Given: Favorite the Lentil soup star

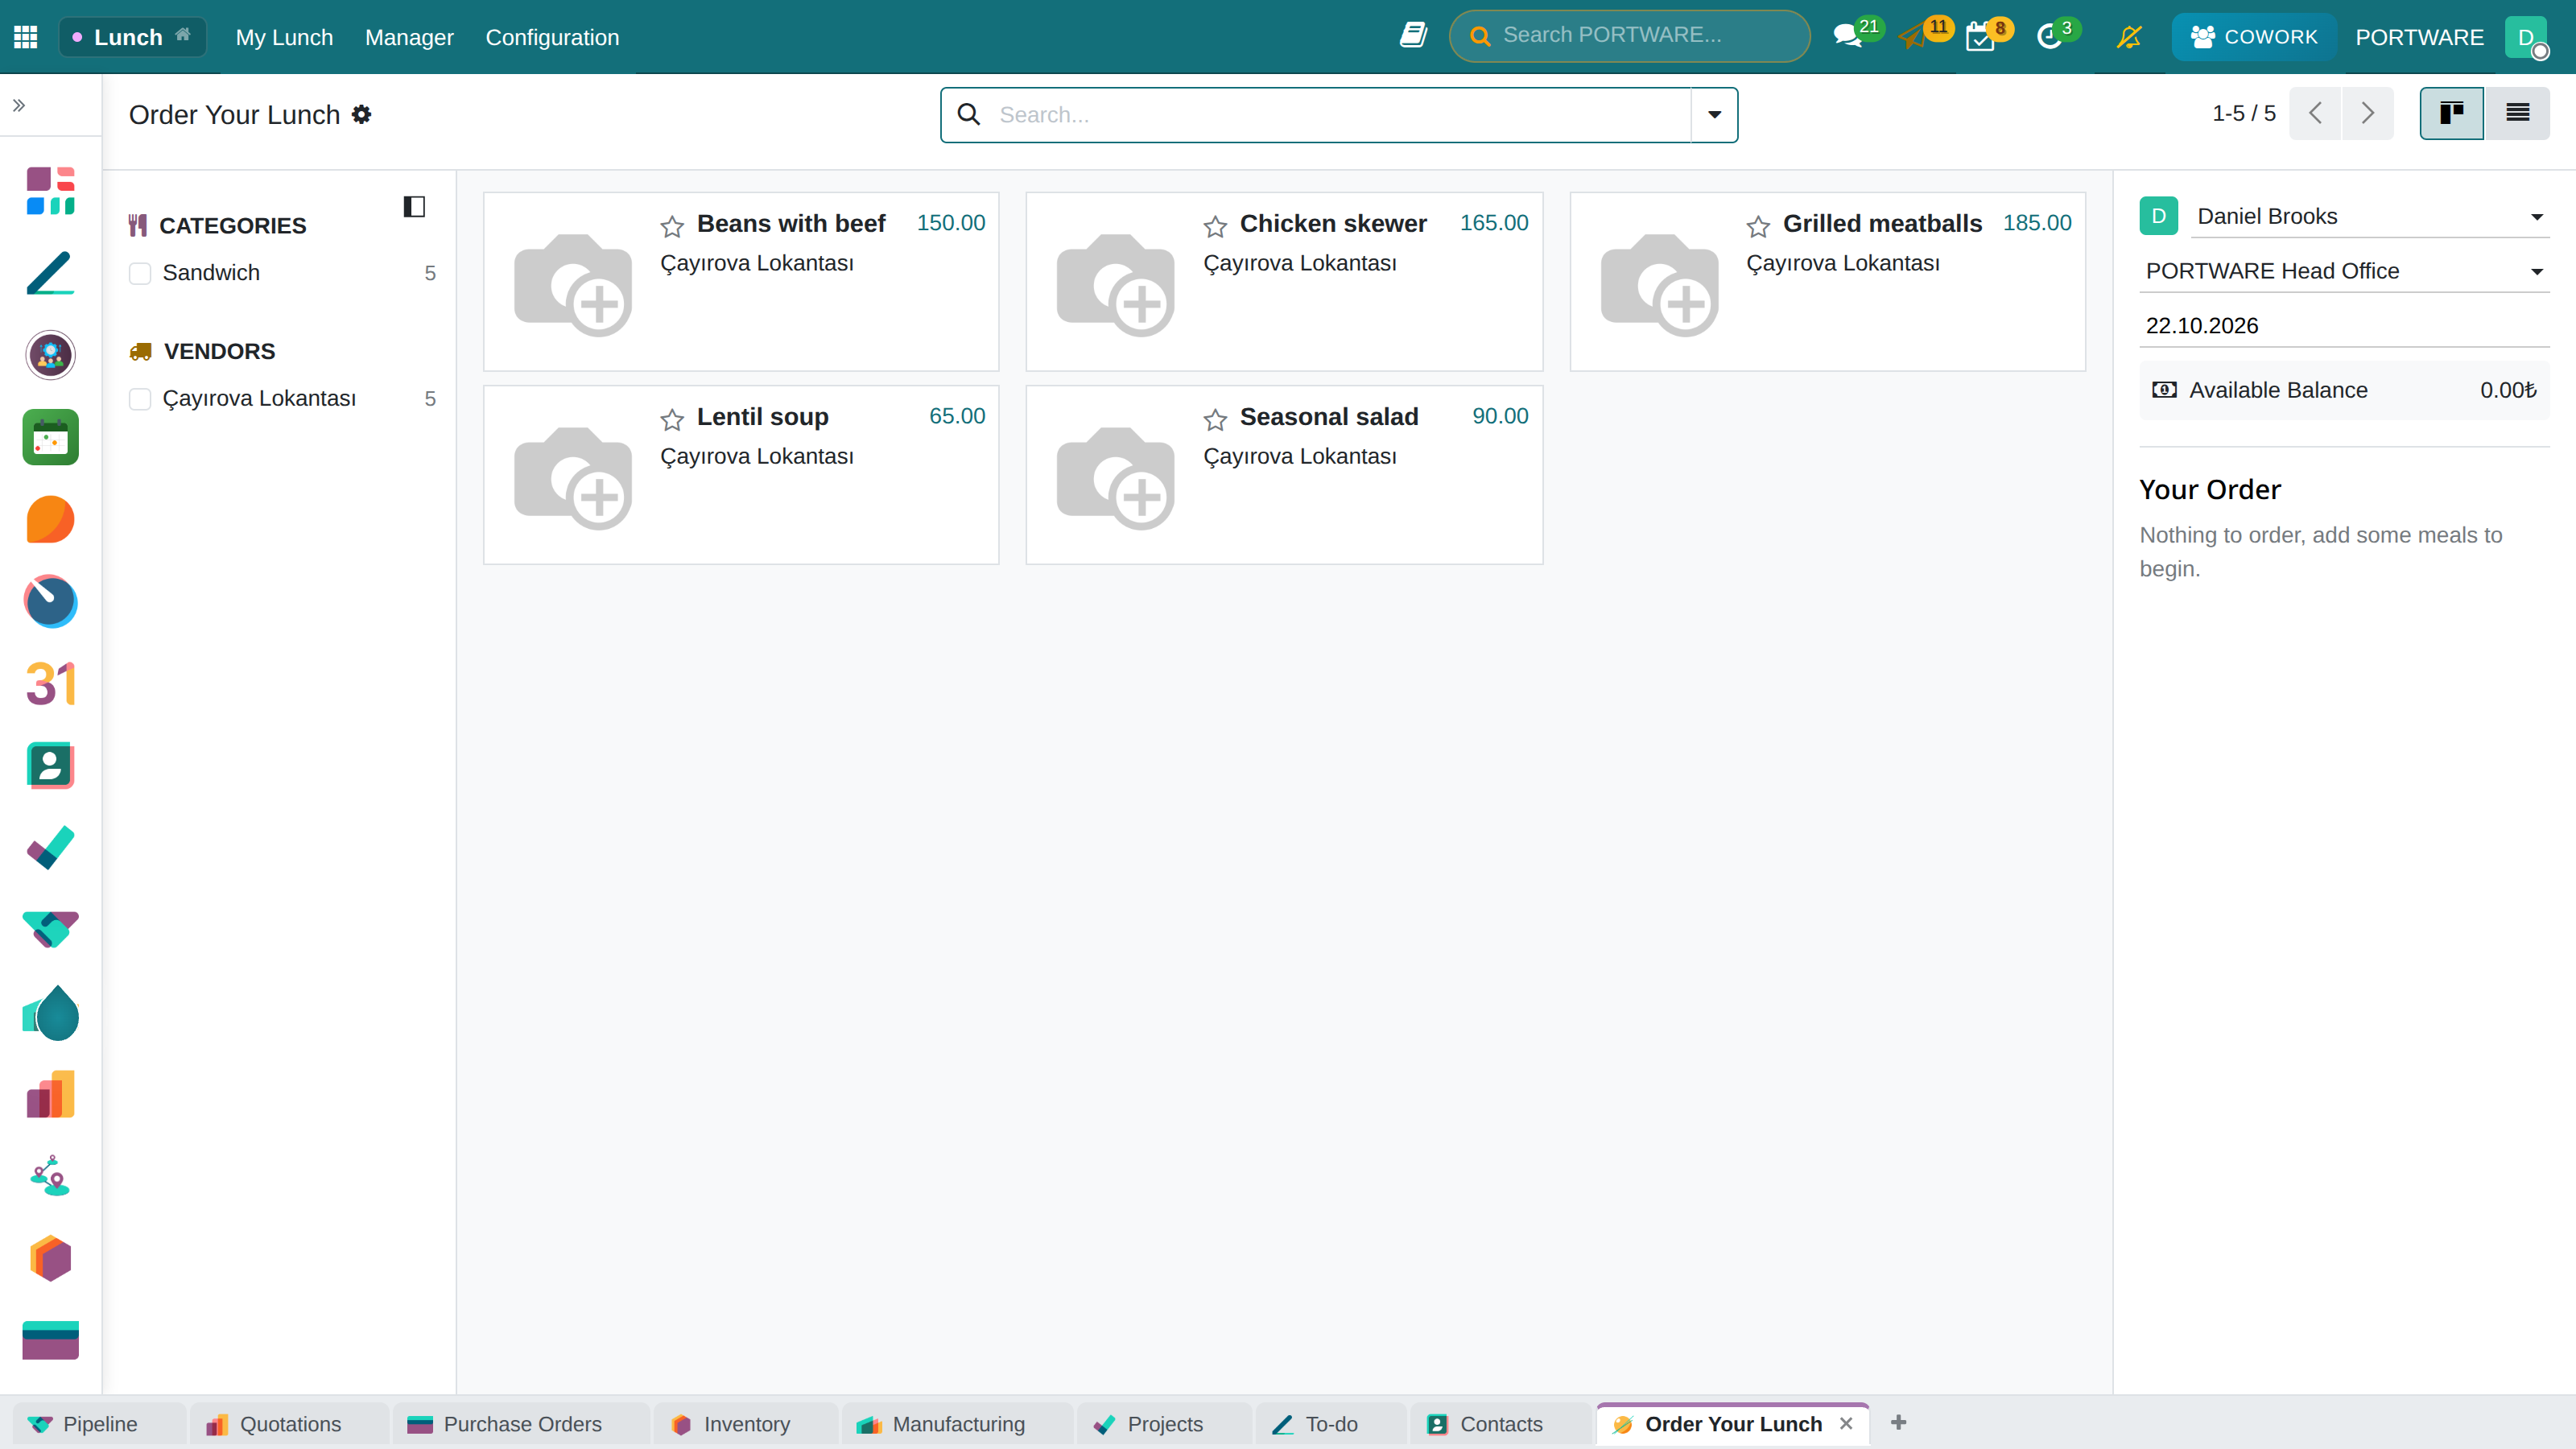Looking at the screenshot, I should click(672, 419).
